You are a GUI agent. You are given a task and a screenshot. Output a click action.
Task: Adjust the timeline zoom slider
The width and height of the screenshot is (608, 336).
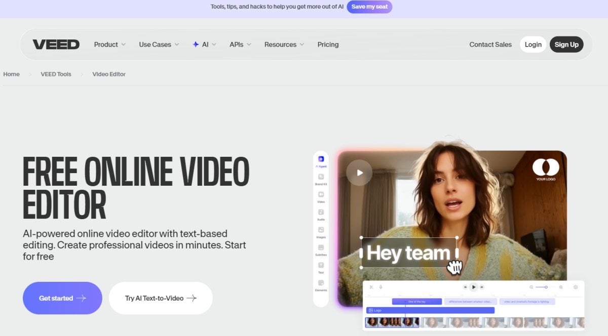click(546, 287)
